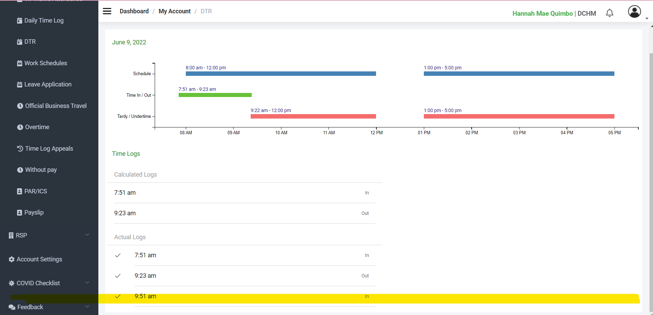Click the checkmark beside 9:51 am log

coord(118,296)
